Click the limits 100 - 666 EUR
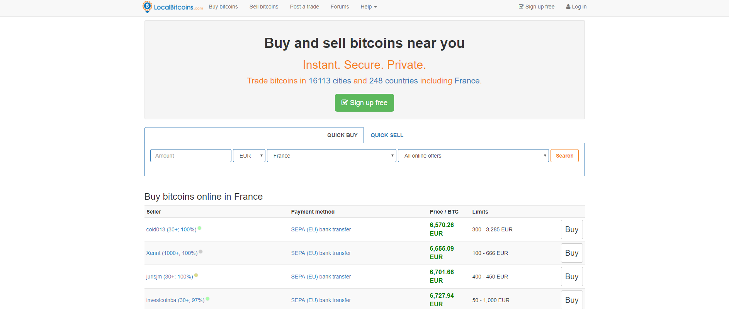Viewport: 729px width, 309px height. point(490,253)
